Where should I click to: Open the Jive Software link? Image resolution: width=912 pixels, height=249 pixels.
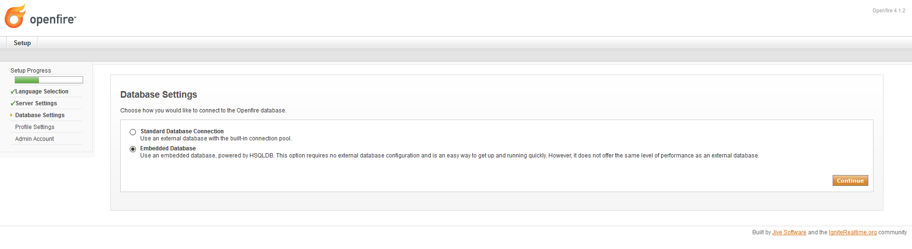(x=789, y=232)
